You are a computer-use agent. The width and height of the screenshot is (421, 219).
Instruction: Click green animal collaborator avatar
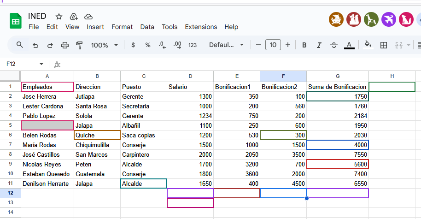[371, 20]
